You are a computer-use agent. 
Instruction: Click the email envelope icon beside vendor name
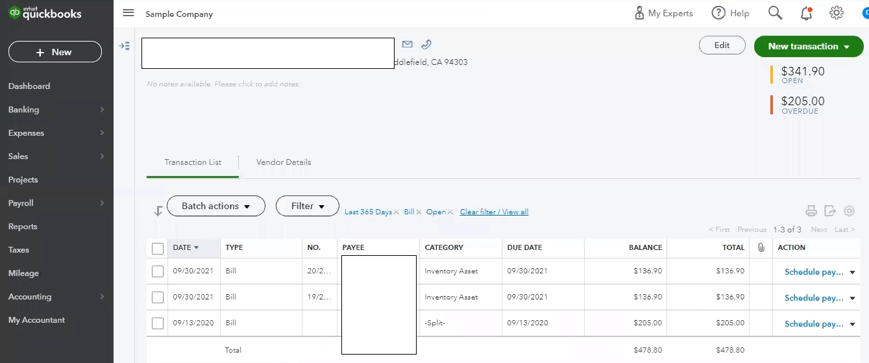[x=408, y=44]
